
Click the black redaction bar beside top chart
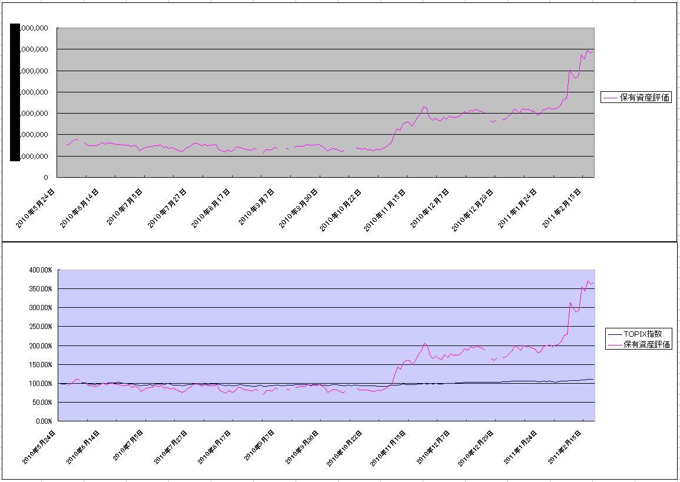pos(15,92)
